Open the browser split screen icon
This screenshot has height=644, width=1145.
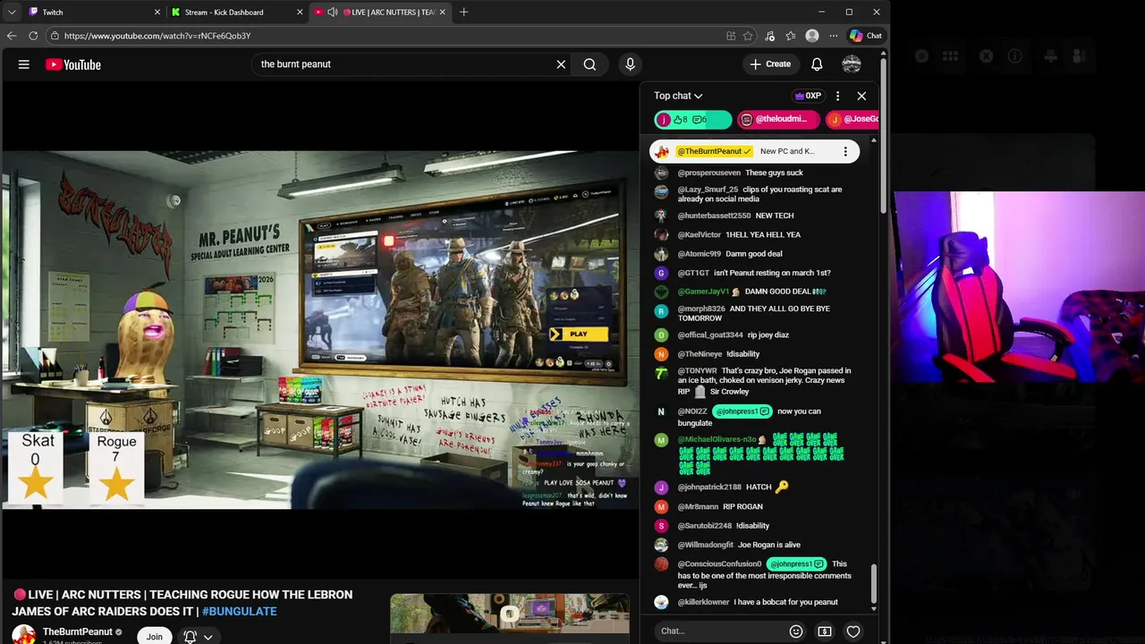pos(731,36)
